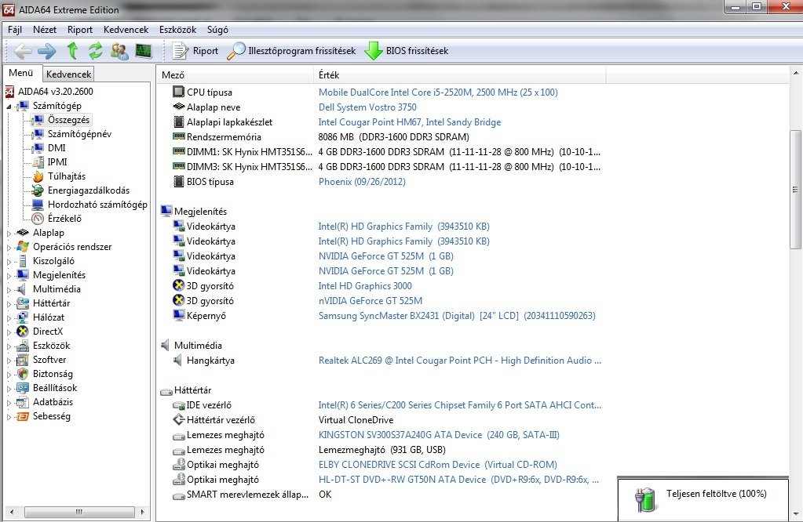Open the CPU link Mobile DualCore Intel Core i5-2520M
Screen dimensions: 803x522
(438, 92)
